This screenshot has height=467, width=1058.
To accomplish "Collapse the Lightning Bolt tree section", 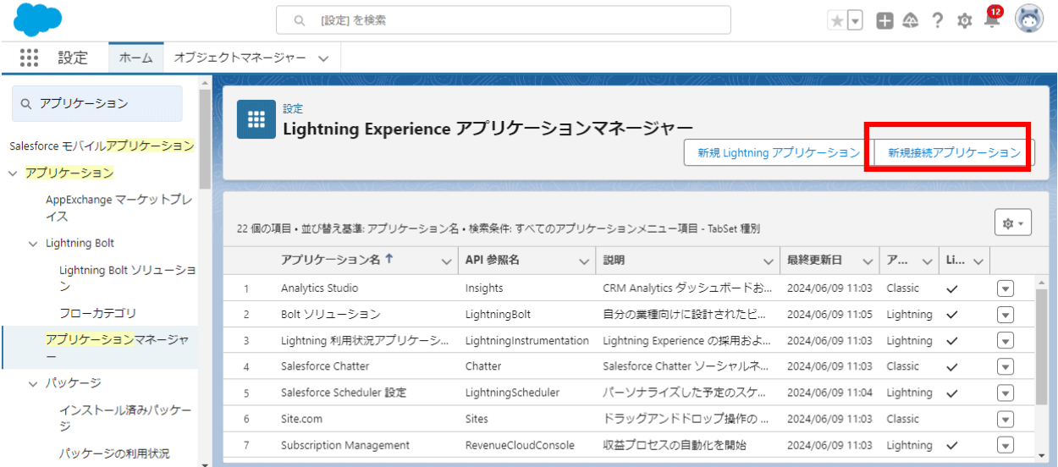I will (33, 244).
